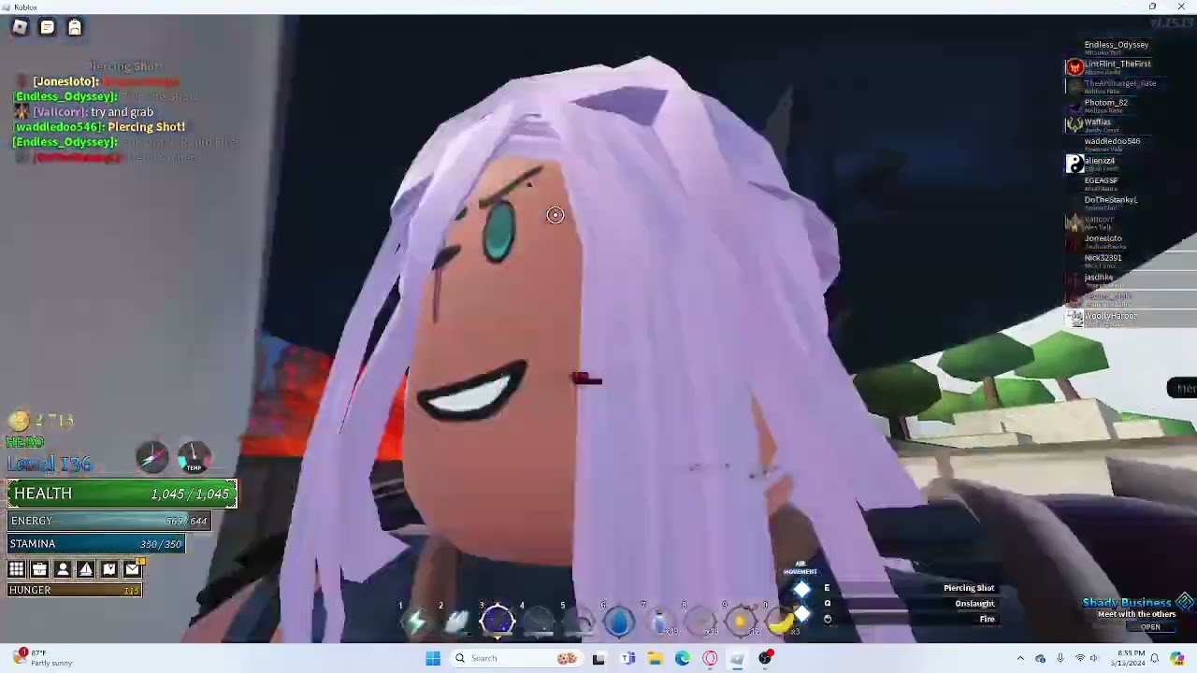Click the HEALTH bar
Image resolution: width=1197 pixels, height=673 pixels.
point(123,494)
